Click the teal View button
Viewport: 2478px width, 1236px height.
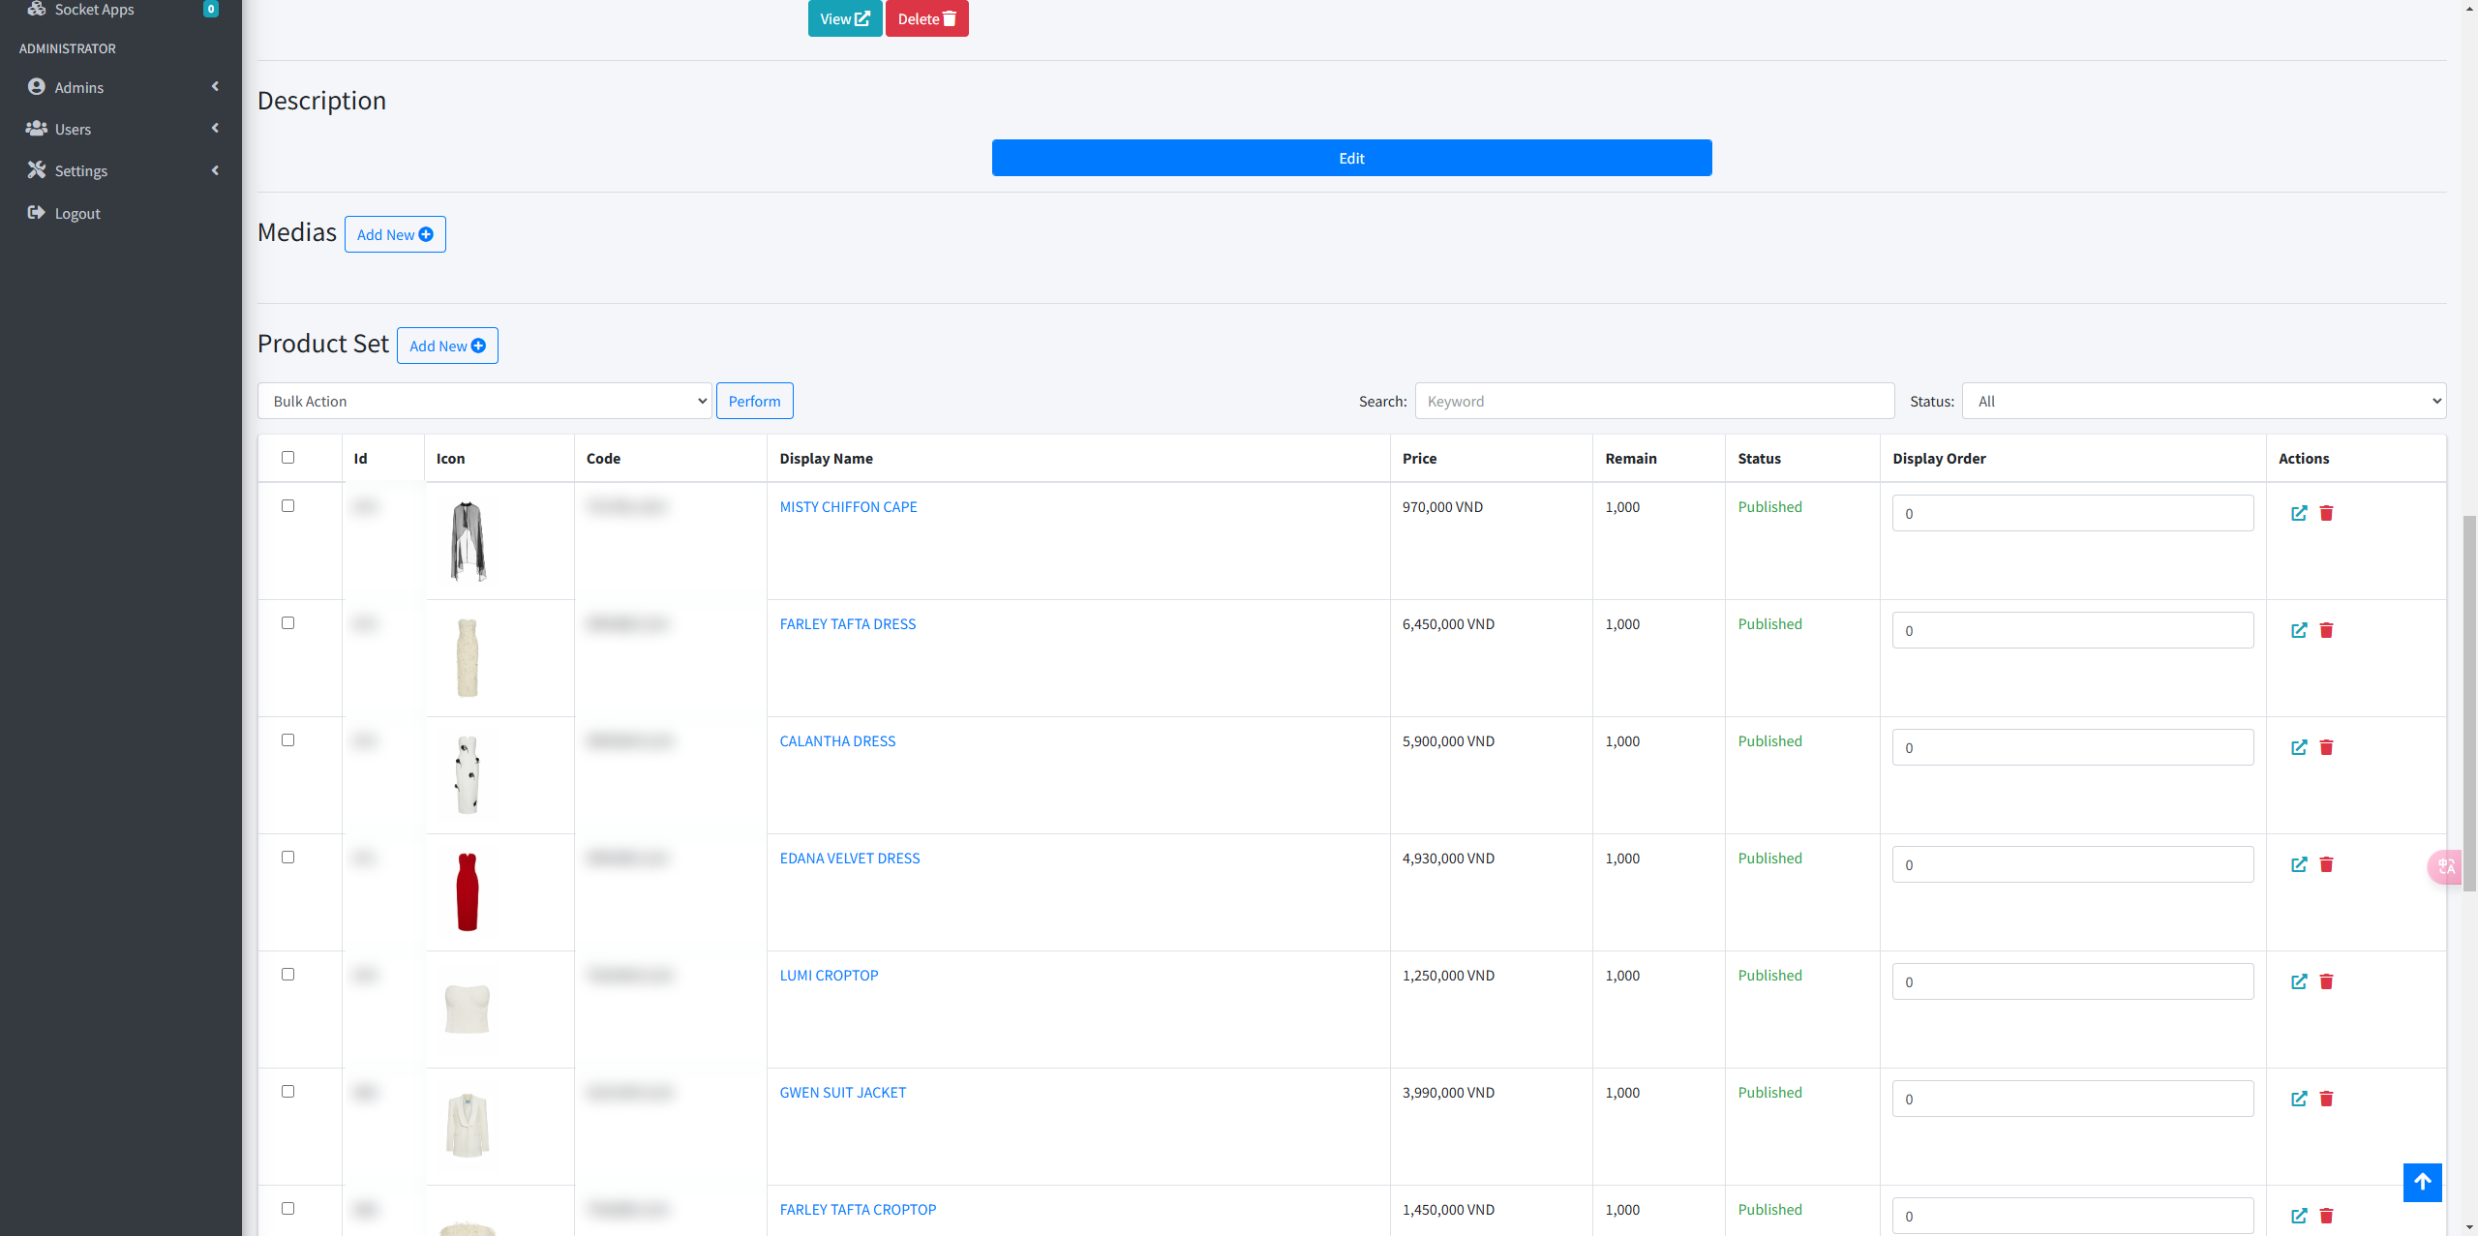[x=845, y=18]
